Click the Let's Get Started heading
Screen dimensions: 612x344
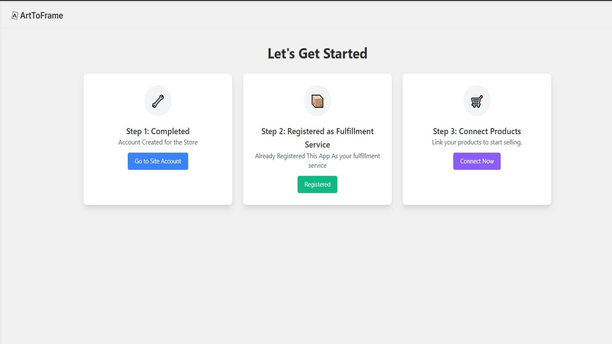pos(317,54)
